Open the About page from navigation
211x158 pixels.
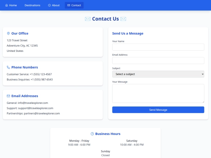[54, 5]
